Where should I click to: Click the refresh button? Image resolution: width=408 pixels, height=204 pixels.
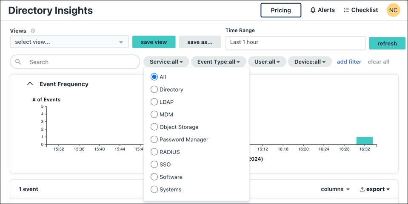tap(387, 43)
